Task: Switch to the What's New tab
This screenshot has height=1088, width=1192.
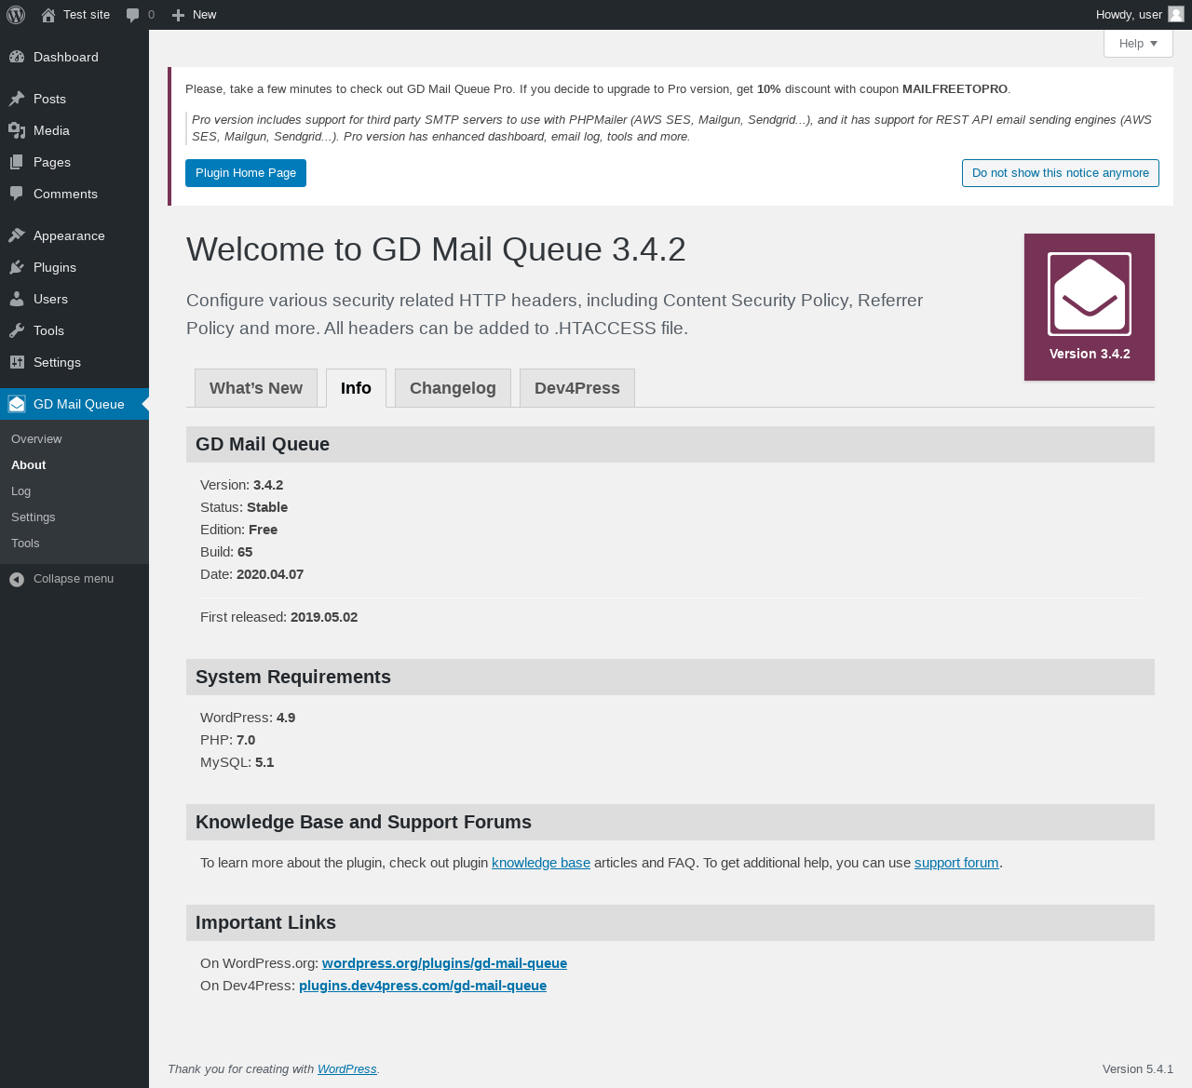Action: point(256,388)
